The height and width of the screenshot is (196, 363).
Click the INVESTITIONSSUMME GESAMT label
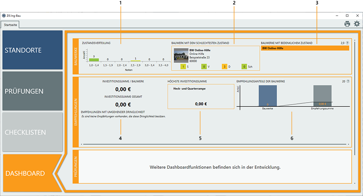[x=123, y=97]
